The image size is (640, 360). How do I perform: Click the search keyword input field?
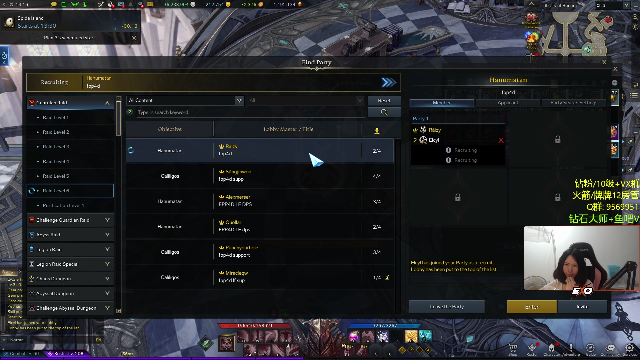click(250, 112)
